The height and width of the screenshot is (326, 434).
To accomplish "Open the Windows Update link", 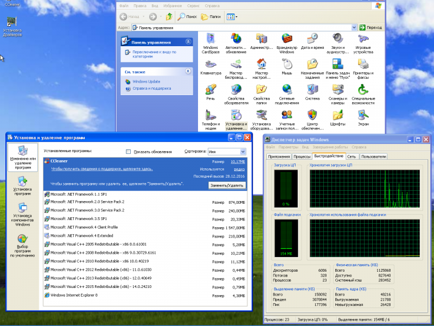I will (x=146, y=81).
